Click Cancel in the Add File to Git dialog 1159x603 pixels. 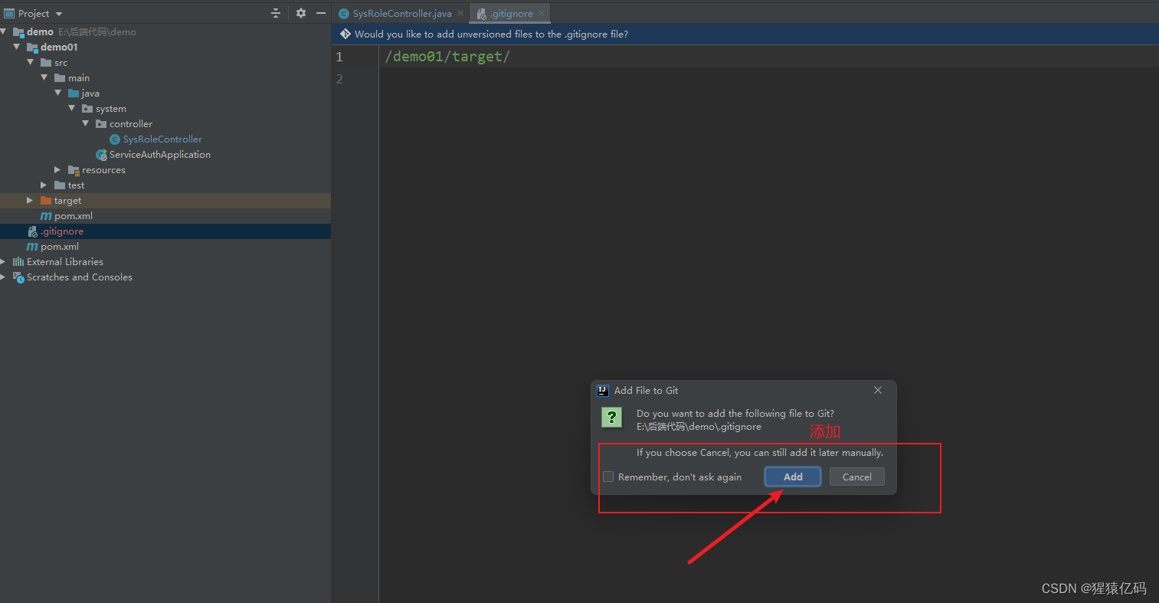coord(856,477)
